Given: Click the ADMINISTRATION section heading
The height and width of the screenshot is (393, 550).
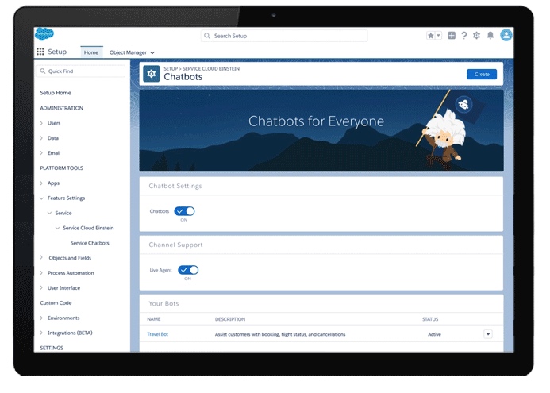Looking at the screenshot, I should coord(61,108).
